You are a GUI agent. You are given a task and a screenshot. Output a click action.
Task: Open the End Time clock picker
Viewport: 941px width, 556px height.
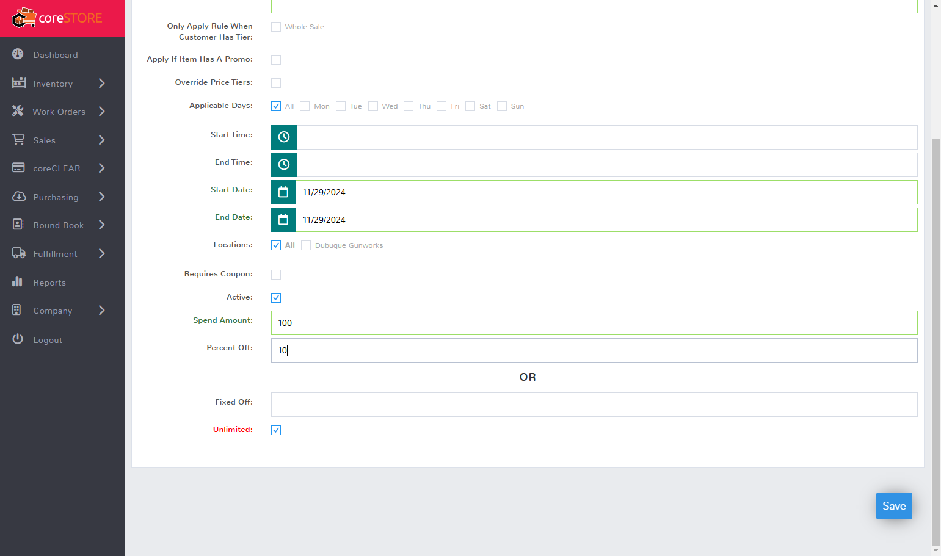284,165
